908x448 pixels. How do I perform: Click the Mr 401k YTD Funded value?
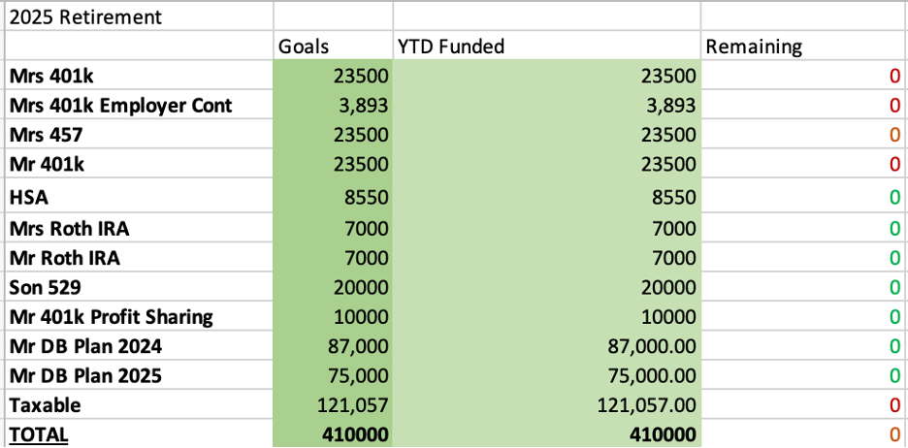point(665,164)
